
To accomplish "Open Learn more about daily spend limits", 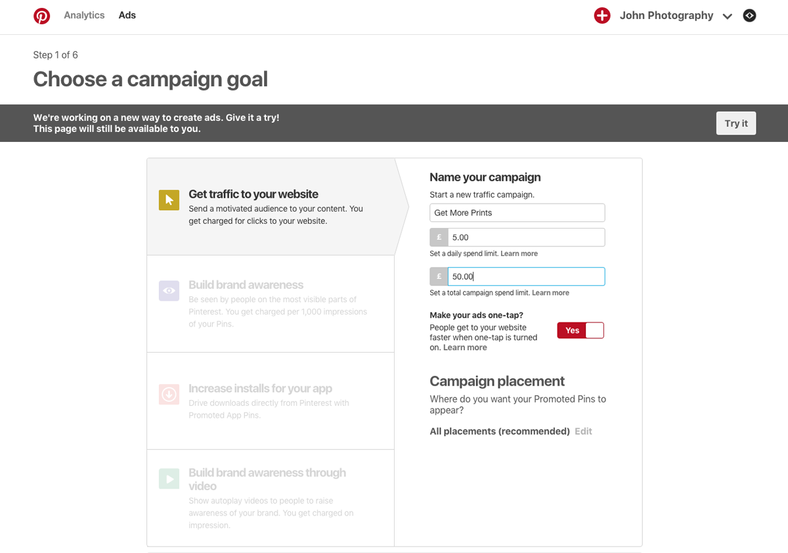I will click(519, 253).
